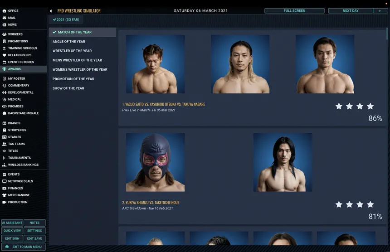The image size is (390, 252).
Task: Click Exit to Main Menu text
Action: pyautogui.click(x=27, y=247)
